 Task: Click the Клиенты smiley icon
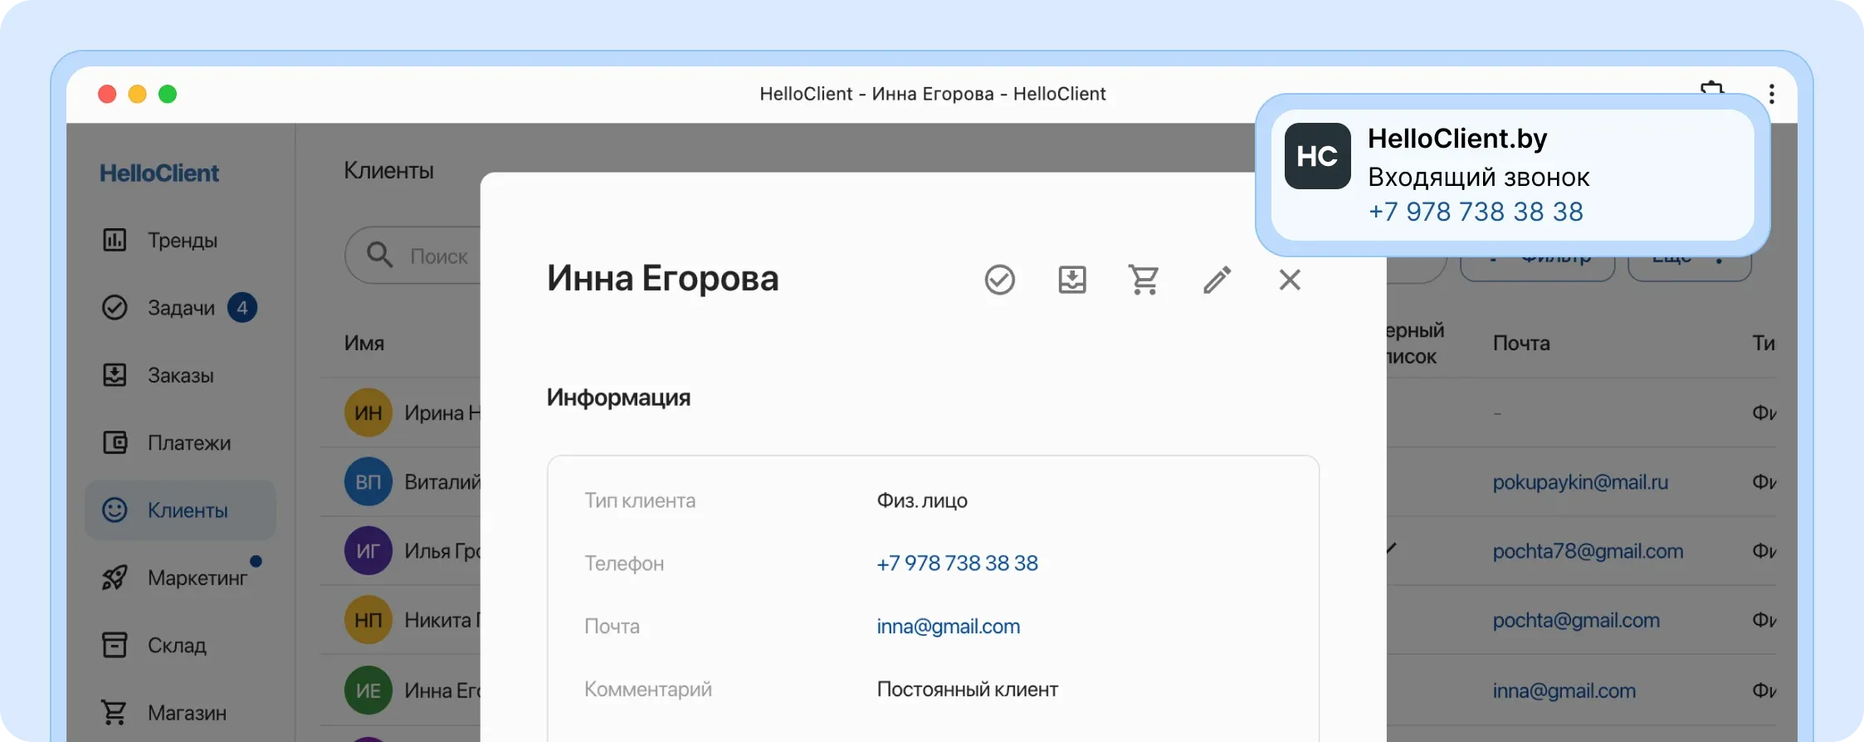115,510
